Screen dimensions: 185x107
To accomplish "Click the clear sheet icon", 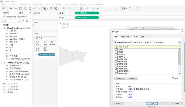I will tap(56, 8).
